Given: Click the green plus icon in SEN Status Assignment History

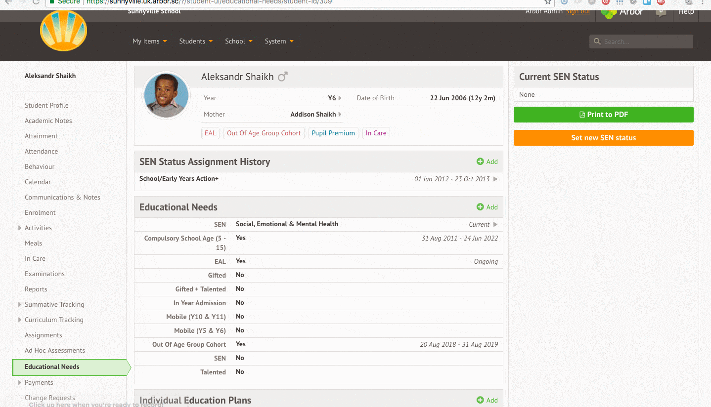Looking at the screenshot, I should pyautogui.click(x=480, y=162).
